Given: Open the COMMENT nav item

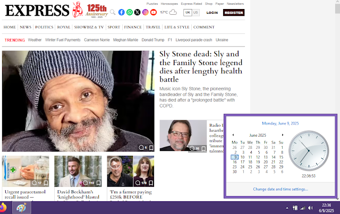Looking at the screenshot, I should (204, 27).
